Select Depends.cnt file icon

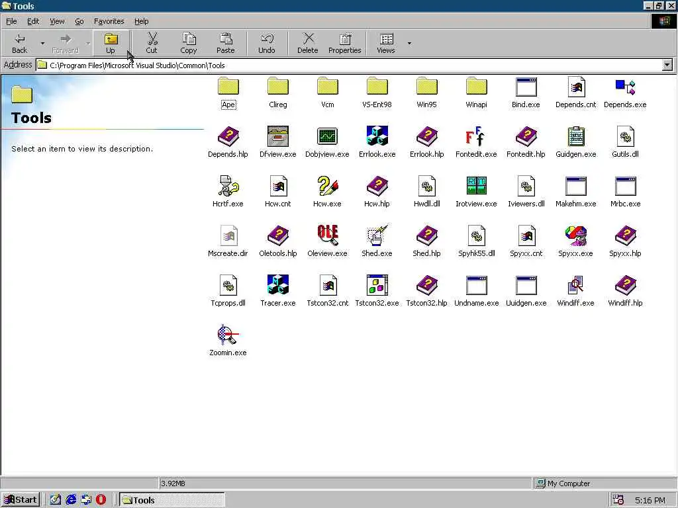576,87
